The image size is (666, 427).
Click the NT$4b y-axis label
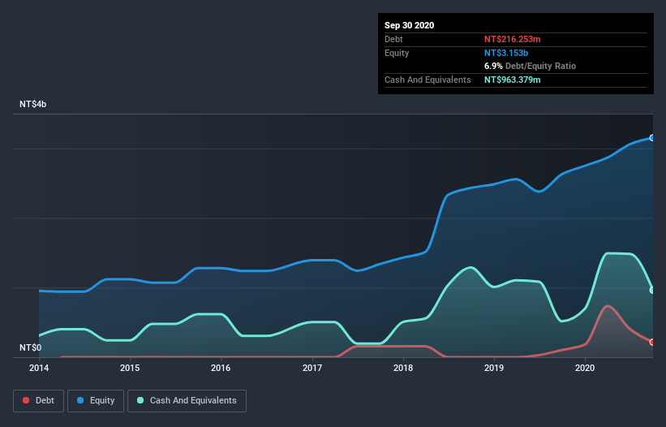click(32, 104)
